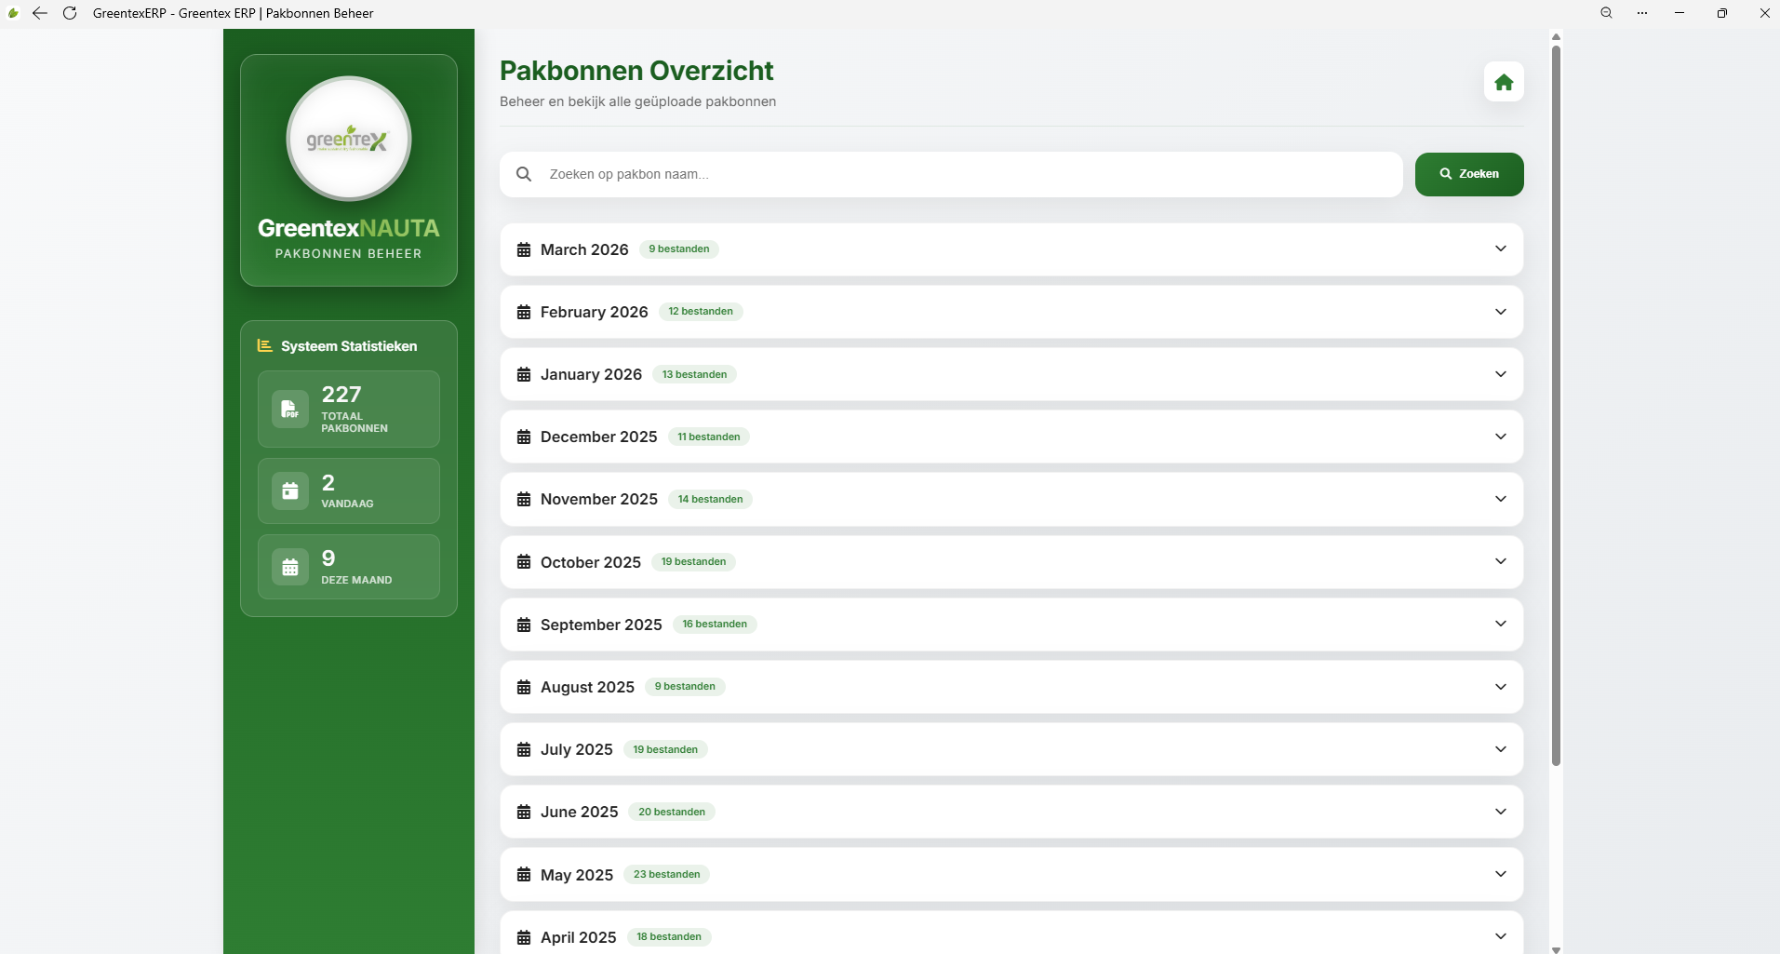Click the calendar icon next to March 2026
The image size is (1780, 954).
(524, 249)
